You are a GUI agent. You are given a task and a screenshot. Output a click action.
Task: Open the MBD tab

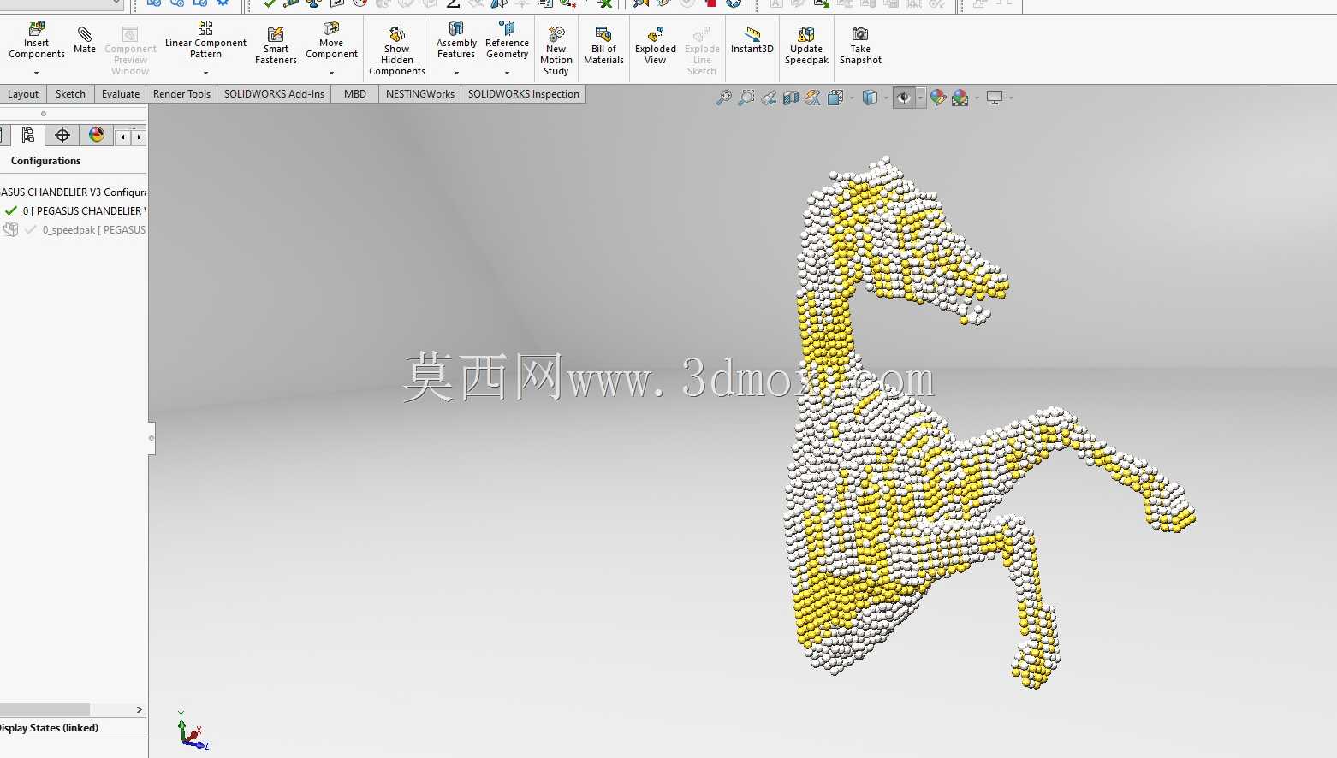pyautogui.click(x=355, y=94)
